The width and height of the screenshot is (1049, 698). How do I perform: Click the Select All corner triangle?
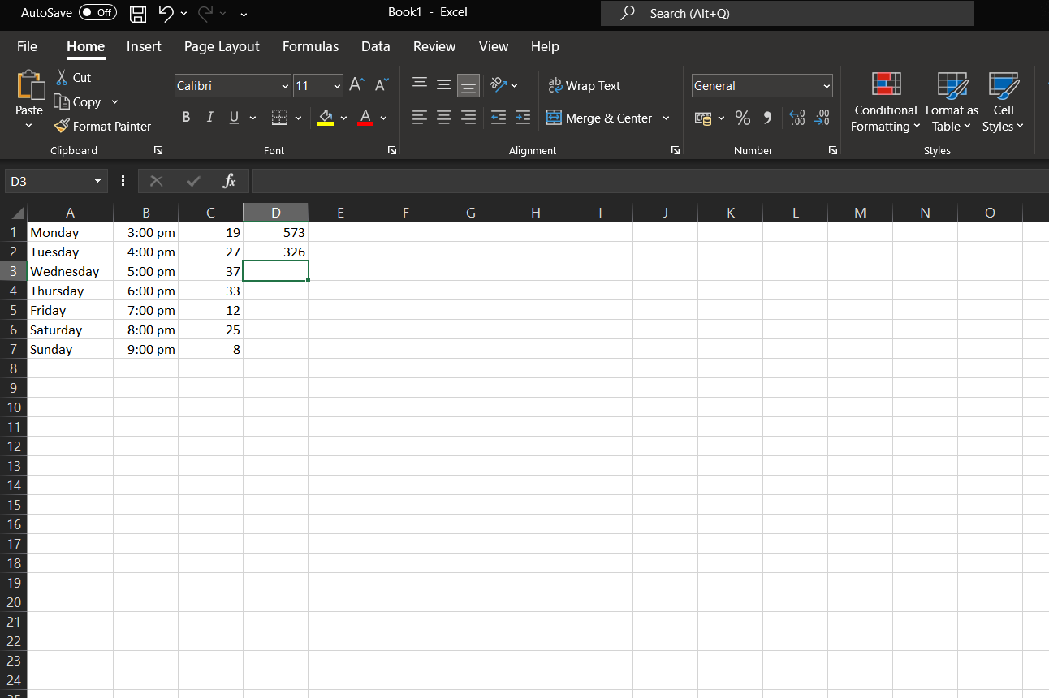point(18,213)
